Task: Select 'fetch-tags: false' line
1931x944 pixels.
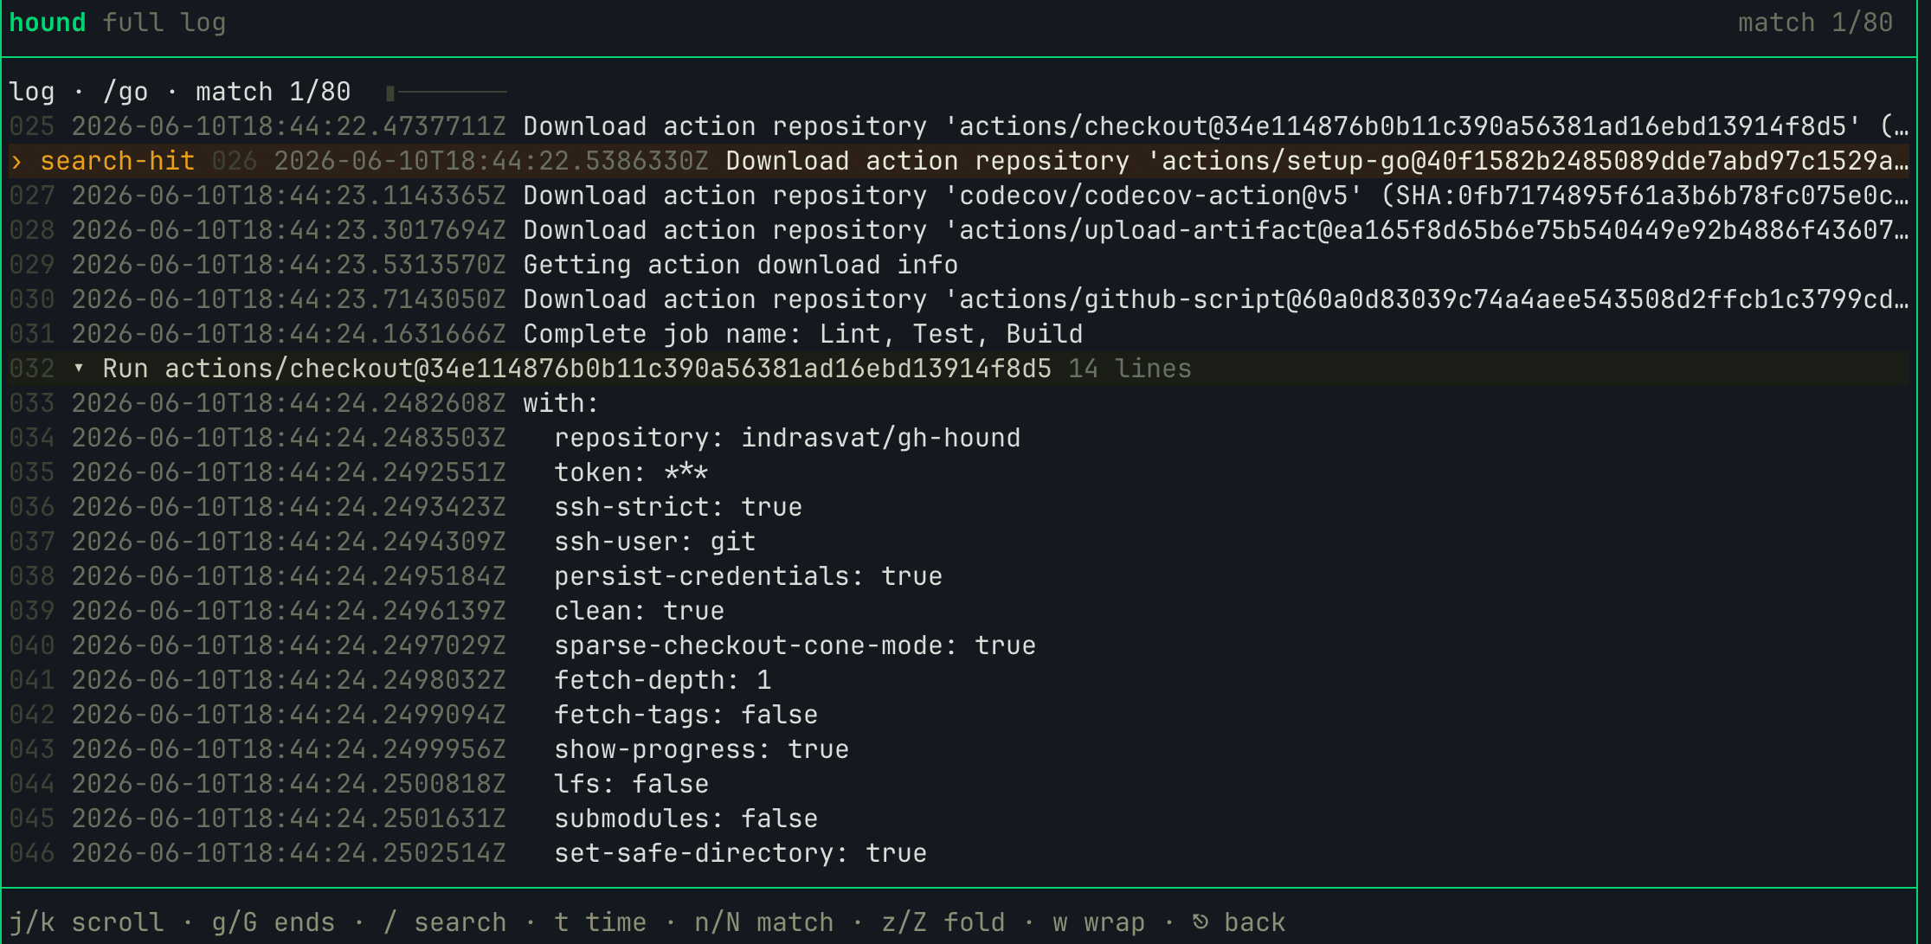Action: tap(959, 715)
